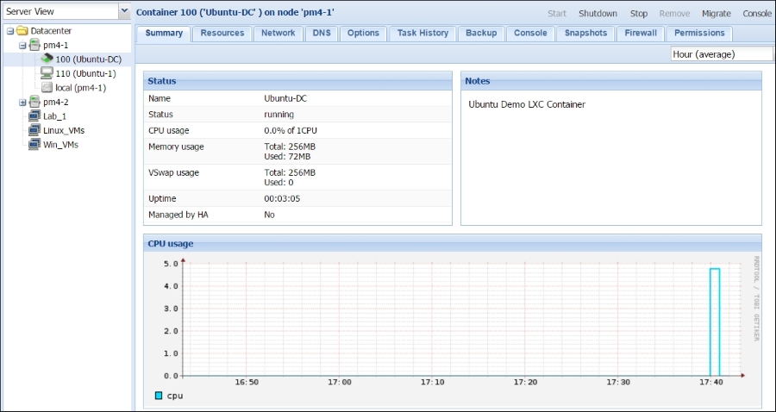Click the Shutdown button
This screenshot has width=776, height=412.
click(598, 14)
